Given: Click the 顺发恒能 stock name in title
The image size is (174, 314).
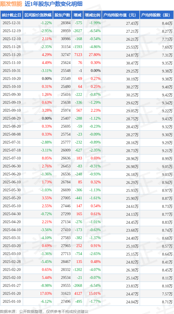Looking at the screenshot, I should click(11, 4).
